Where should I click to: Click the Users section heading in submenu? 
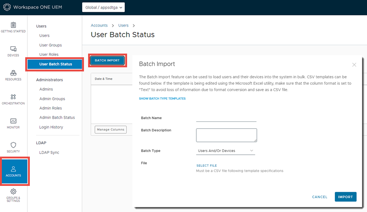(41, 26)
